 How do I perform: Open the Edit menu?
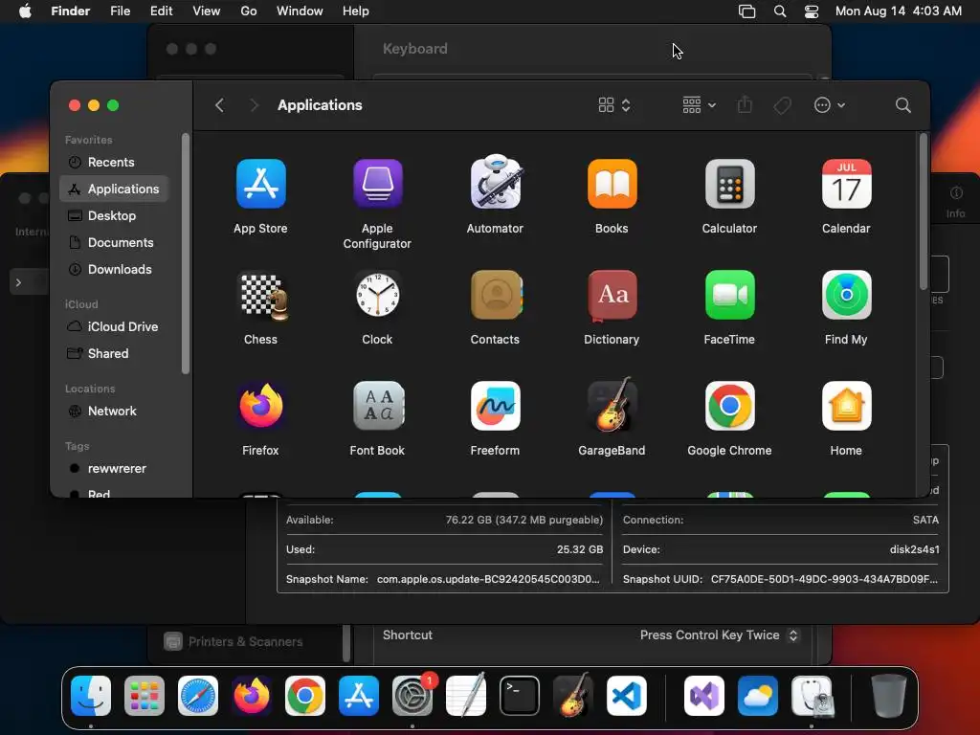coord(161,11)
